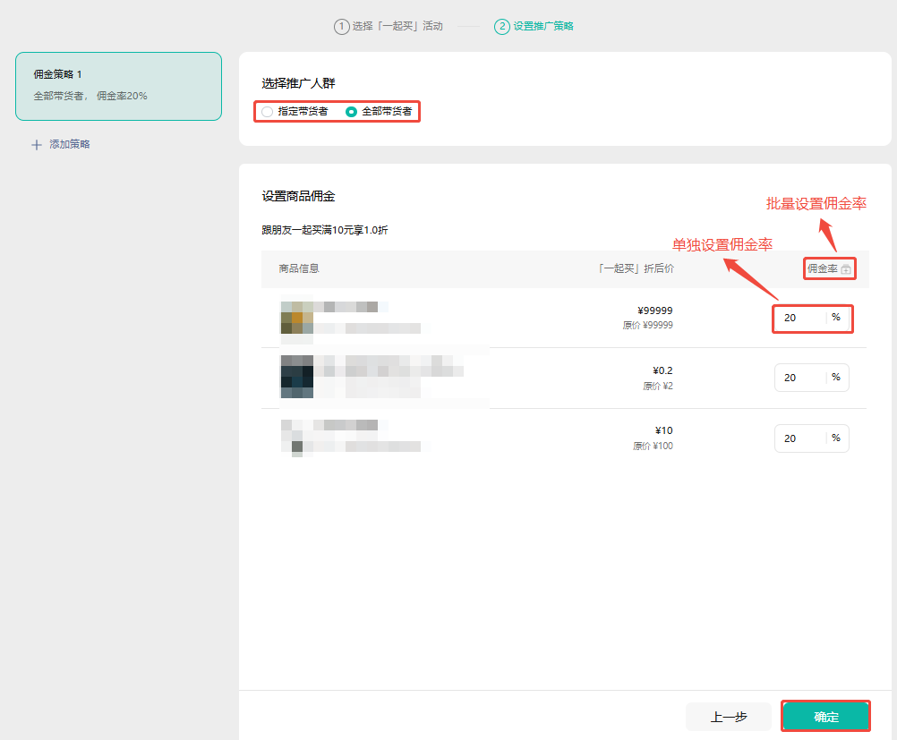The width and height of the screenshot is (897, 740).
Task: Go to 选择「一起买」活动 step
Action: (397, 26)
